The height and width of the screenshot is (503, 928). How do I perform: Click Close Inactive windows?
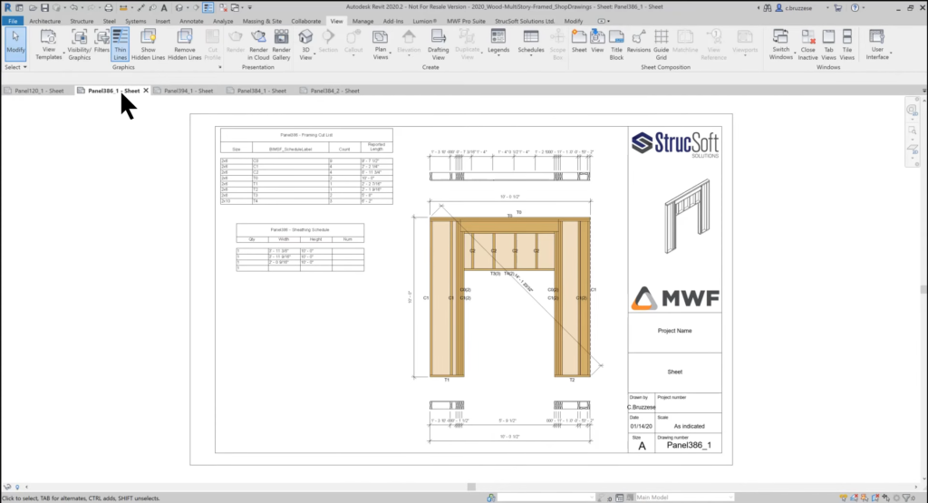[807, 44]
